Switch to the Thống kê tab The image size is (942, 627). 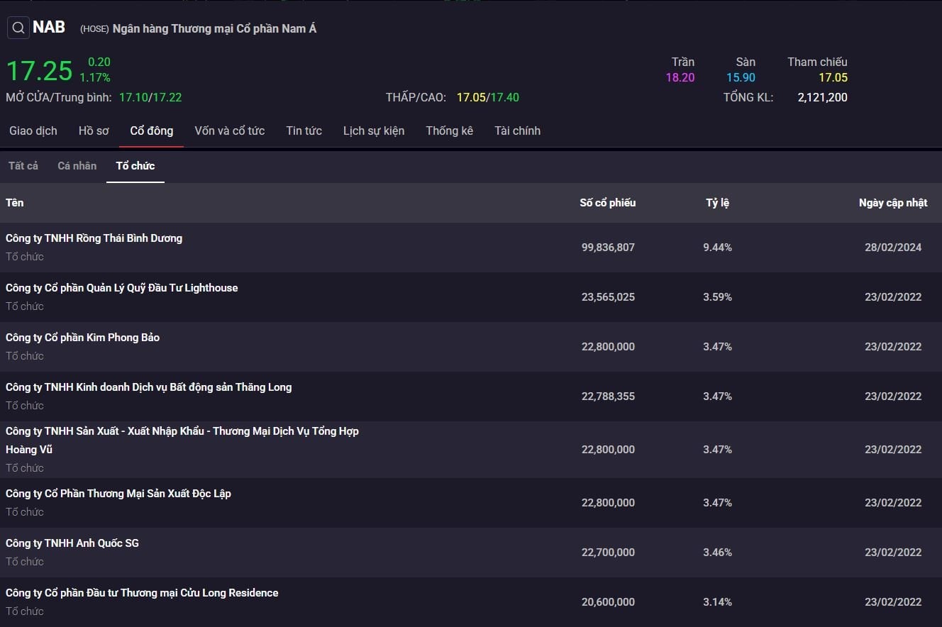click(x=449, y=131)
